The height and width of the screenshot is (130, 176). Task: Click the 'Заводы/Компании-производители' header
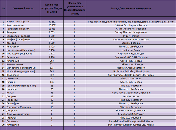(131, 8)
